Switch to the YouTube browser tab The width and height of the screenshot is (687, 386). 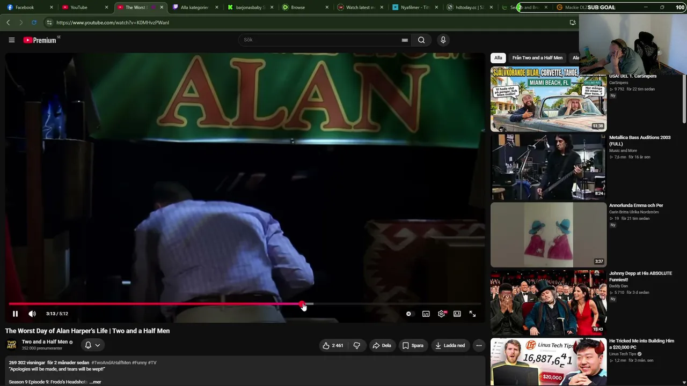pos(85,8)
